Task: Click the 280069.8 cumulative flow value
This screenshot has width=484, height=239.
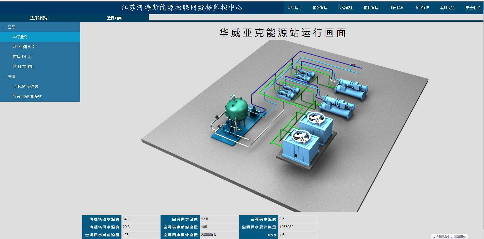Action: (x=209, y=235)
